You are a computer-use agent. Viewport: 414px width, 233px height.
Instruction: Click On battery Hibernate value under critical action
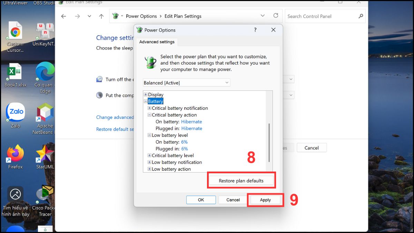(191, 122)
